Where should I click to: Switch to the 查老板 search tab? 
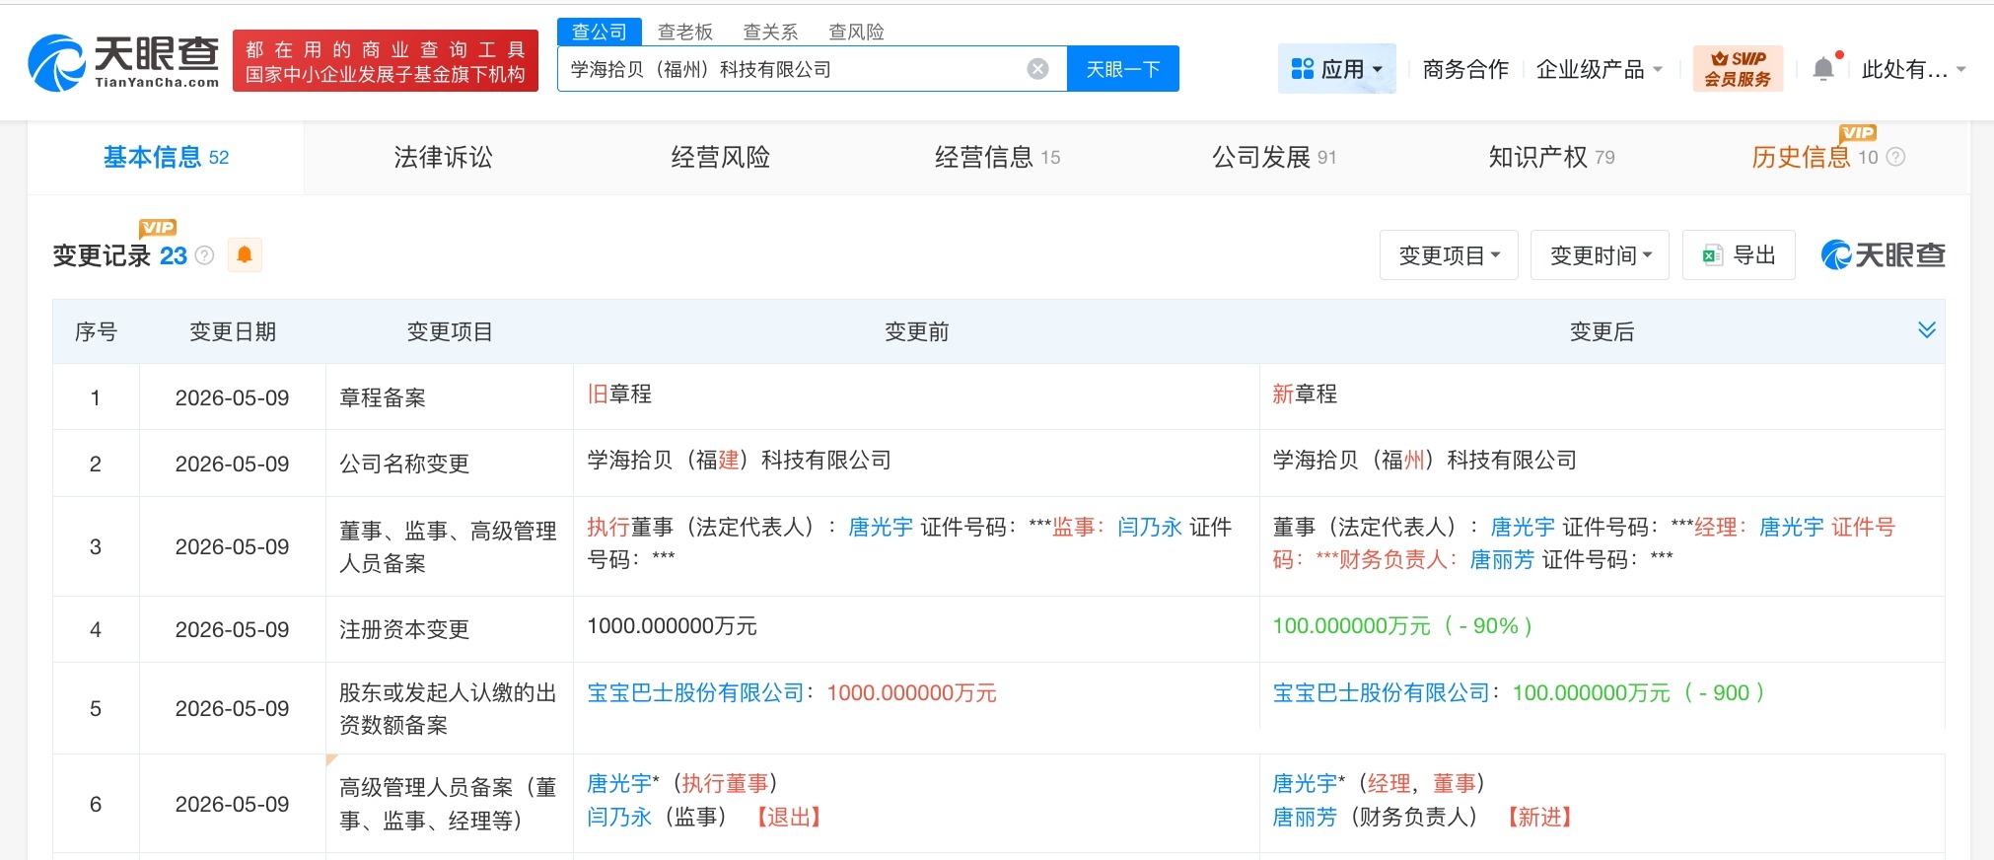(x=685, y=32)
